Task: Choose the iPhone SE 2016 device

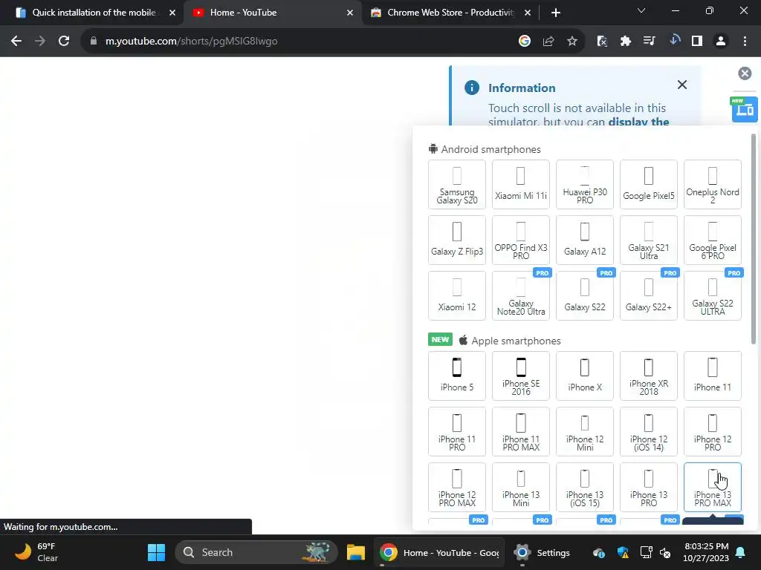Action: click(521, 376)
